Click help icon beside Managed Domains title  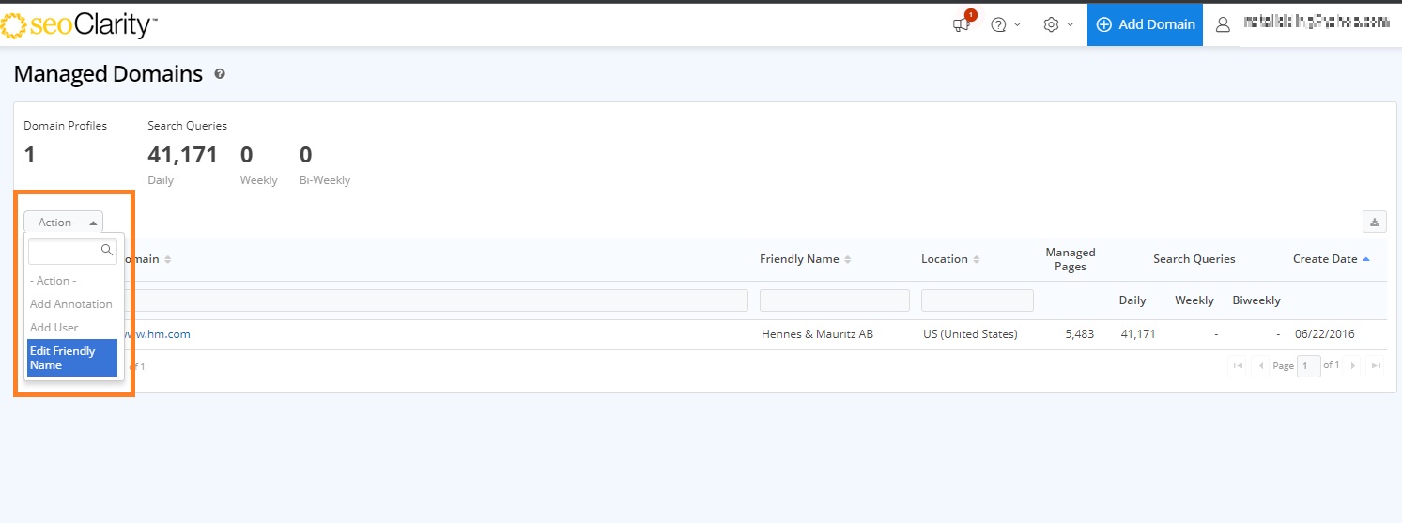pos(220,74)
